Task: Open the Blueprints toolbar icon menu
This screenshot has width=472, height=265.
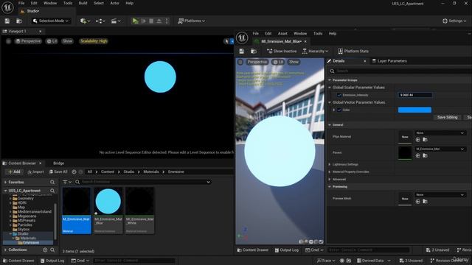Action: (x=100, y=21)
